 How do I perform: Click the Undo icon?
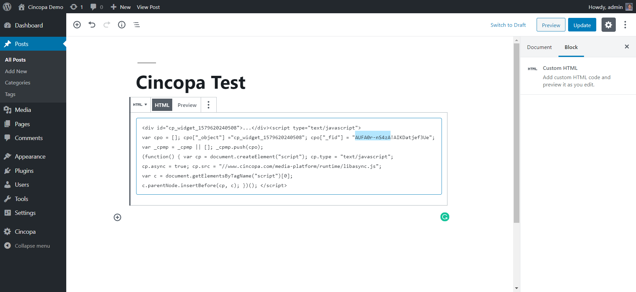click(x=92, y=25)
